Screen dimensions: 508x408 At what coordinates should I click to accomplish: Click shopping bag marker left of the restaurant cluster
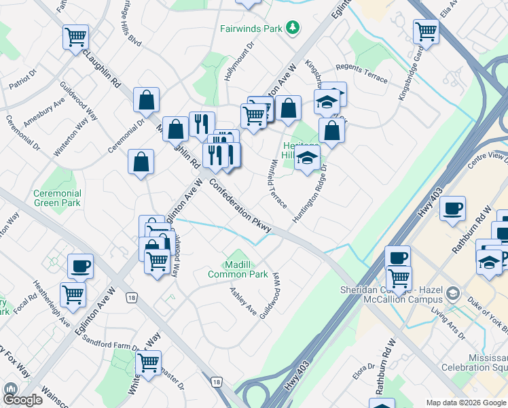pyautogui.click(x=175, y=129)
